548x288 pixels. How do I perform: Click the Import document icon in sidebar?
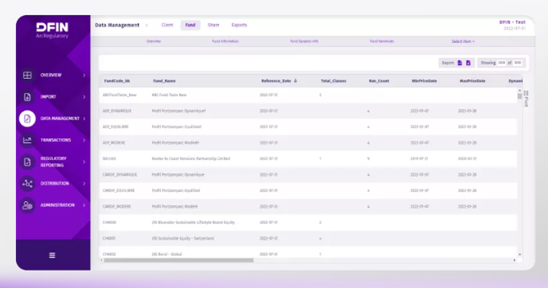click(x=27, y=97)
